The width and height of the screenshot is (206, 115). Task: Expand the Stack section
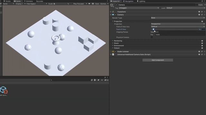click(x=113, y=43)
